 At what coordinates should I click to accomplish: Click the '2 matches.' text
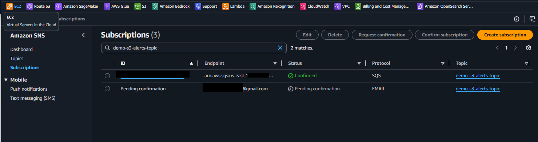click(302, 48)
